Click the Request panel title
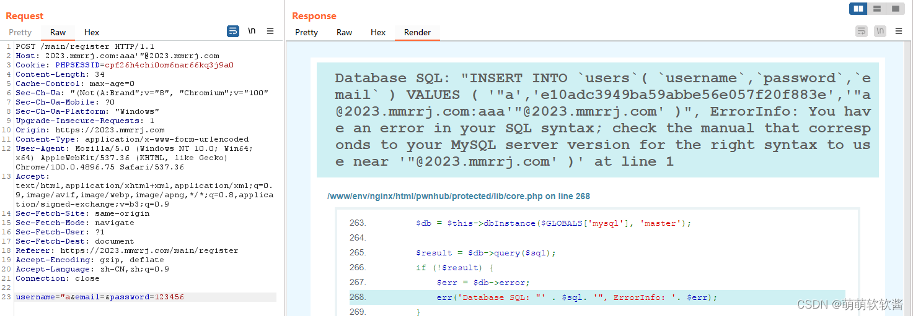The width and height of the screenshot is (913, 316). coord(25,16)
